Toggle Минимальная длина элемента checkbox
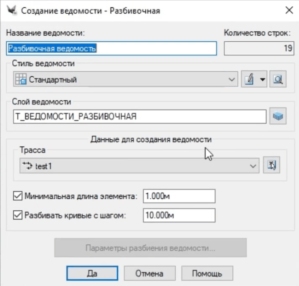Viewport: 299px width, 286px height. click(18, 196)
